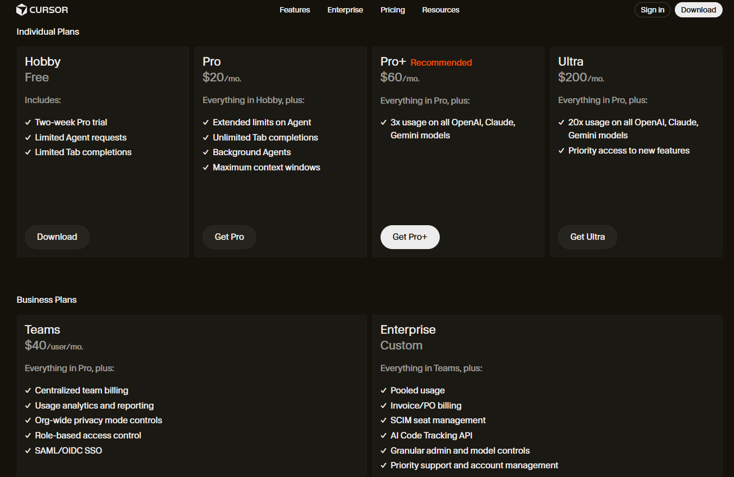Image resolution: width=734 pixels, height=477 pixels.
Task: Choose the Get Pro button
Action: click(229, 237)
